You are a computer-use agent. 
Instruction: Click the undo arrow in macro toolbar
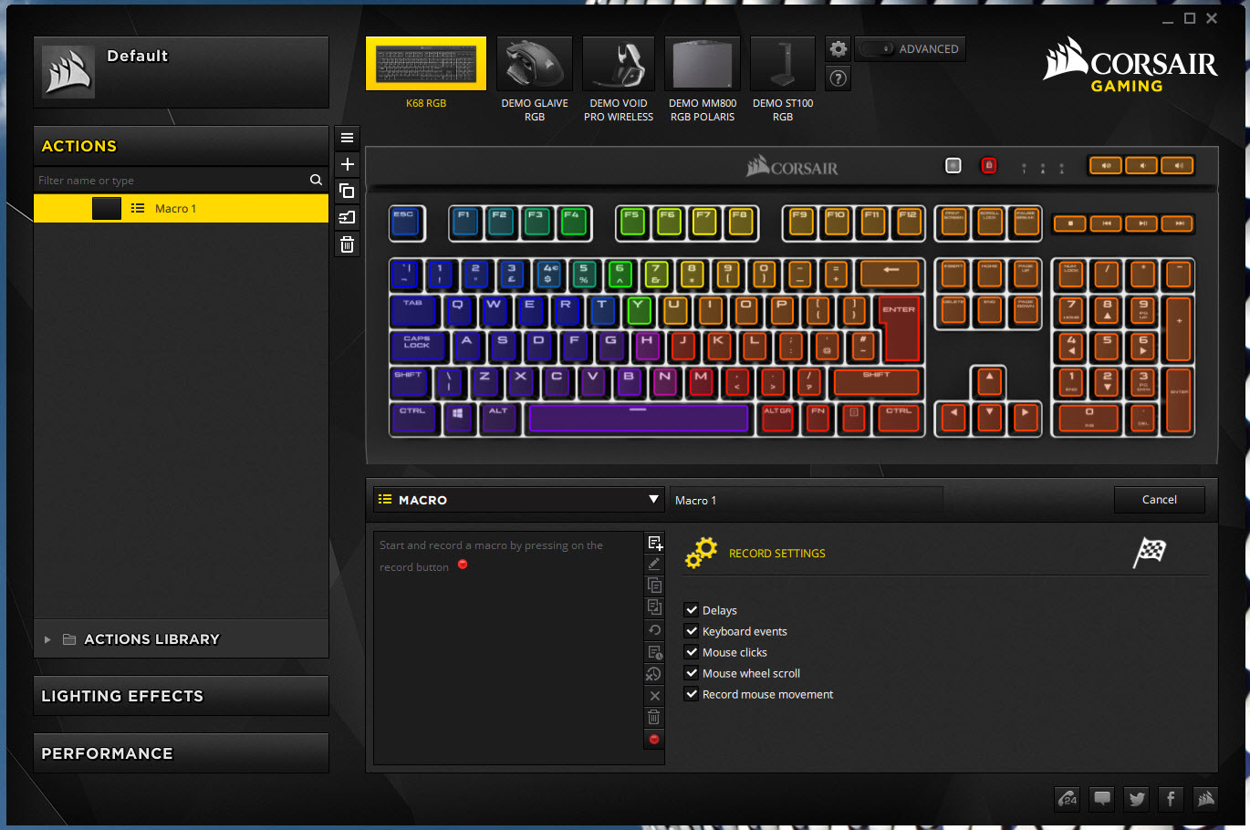coord(654,630)
